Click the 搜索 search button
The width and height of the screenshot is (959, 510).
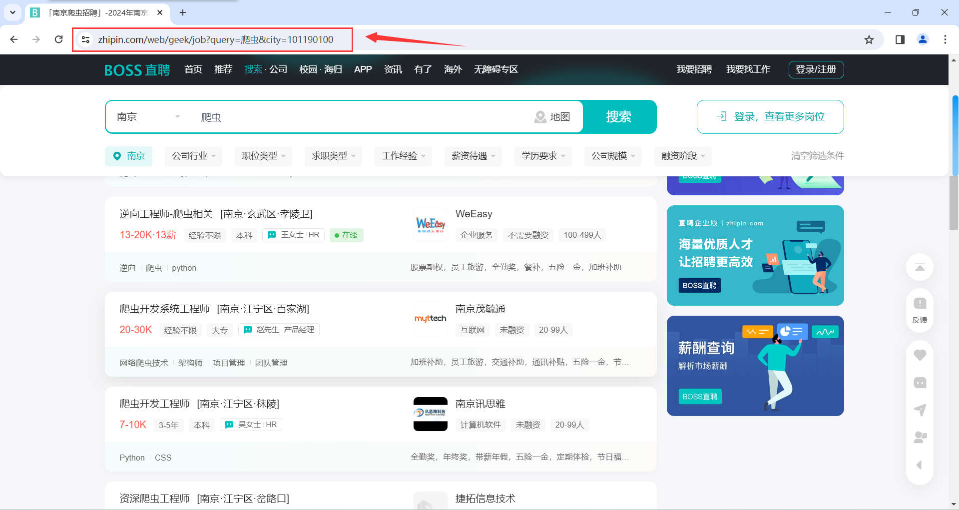pyautogui.click(x=619, y=117)
